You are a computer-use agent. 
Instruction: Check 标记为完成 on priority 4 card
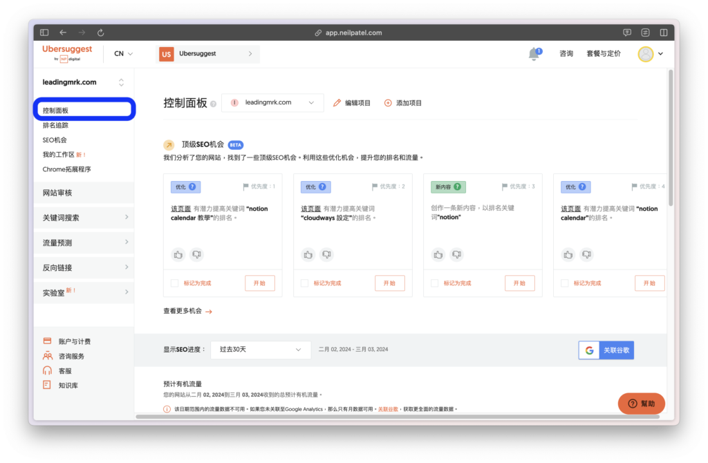point(565,283)
